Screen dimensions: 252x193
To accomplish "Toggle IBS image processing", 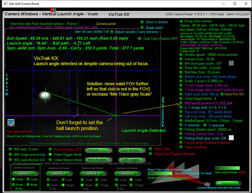I will click(x=10, y=154).
